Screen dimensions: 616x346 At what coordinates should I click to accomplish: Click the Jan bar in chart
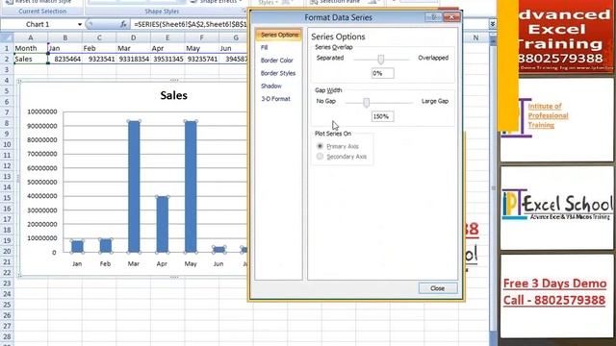point(77,246)
